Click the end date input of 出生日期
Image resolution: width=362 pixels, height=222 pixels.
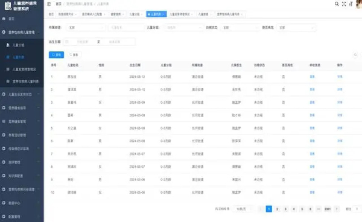[x=115, y=42]
